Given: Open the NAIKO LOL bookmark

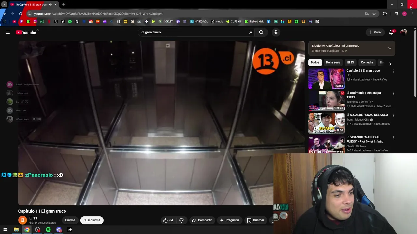Looking at the screenshot, I should click(199, 22).
